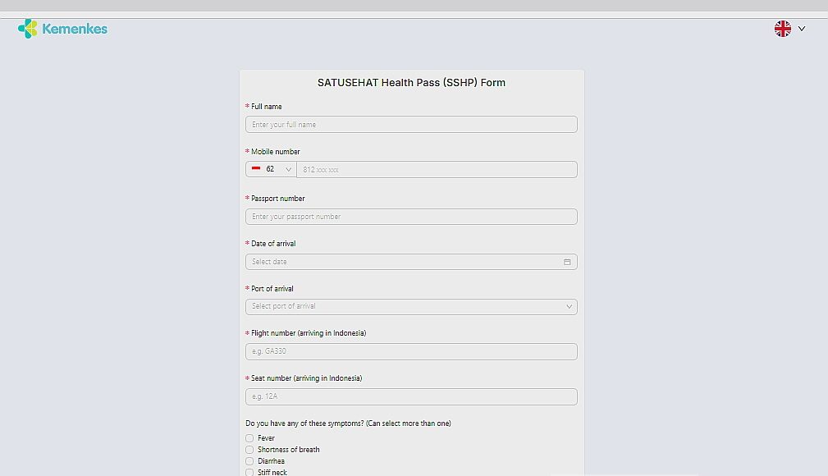Focus the Seat number input field
828x476 pixels.
coord(410,396)
